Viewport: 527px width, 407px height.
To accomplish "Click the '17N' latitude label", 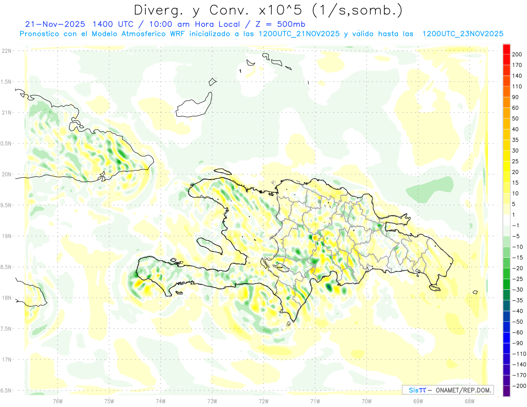I will click(x=7, y=360).
